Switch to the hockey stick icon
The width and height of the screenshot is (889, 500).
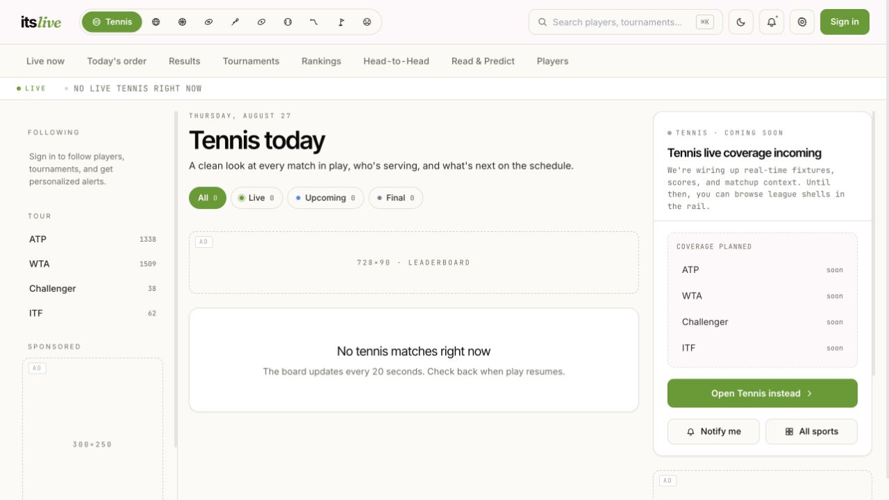[x=314, y=22]
